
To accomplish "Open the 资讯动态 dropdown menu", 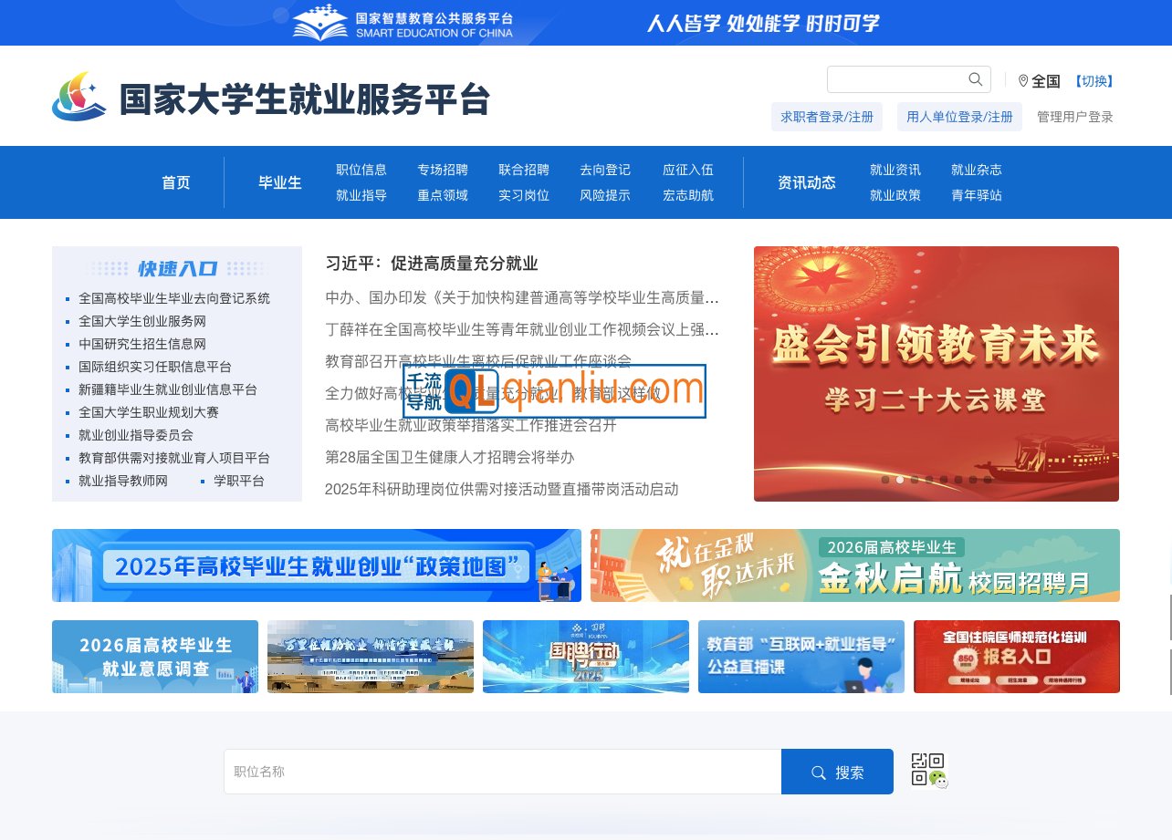I will [x=807, y=182].
